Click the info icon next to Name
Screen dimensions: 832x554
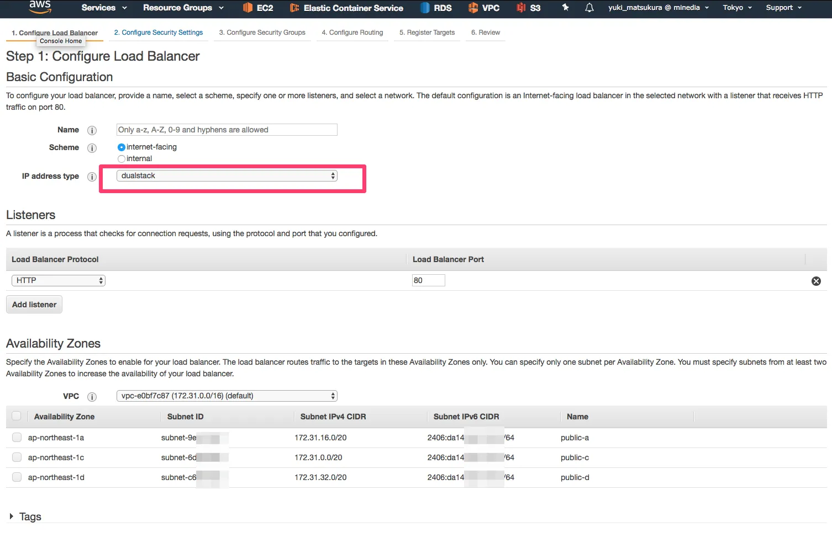pyautogui.click(x=92, y=130)
